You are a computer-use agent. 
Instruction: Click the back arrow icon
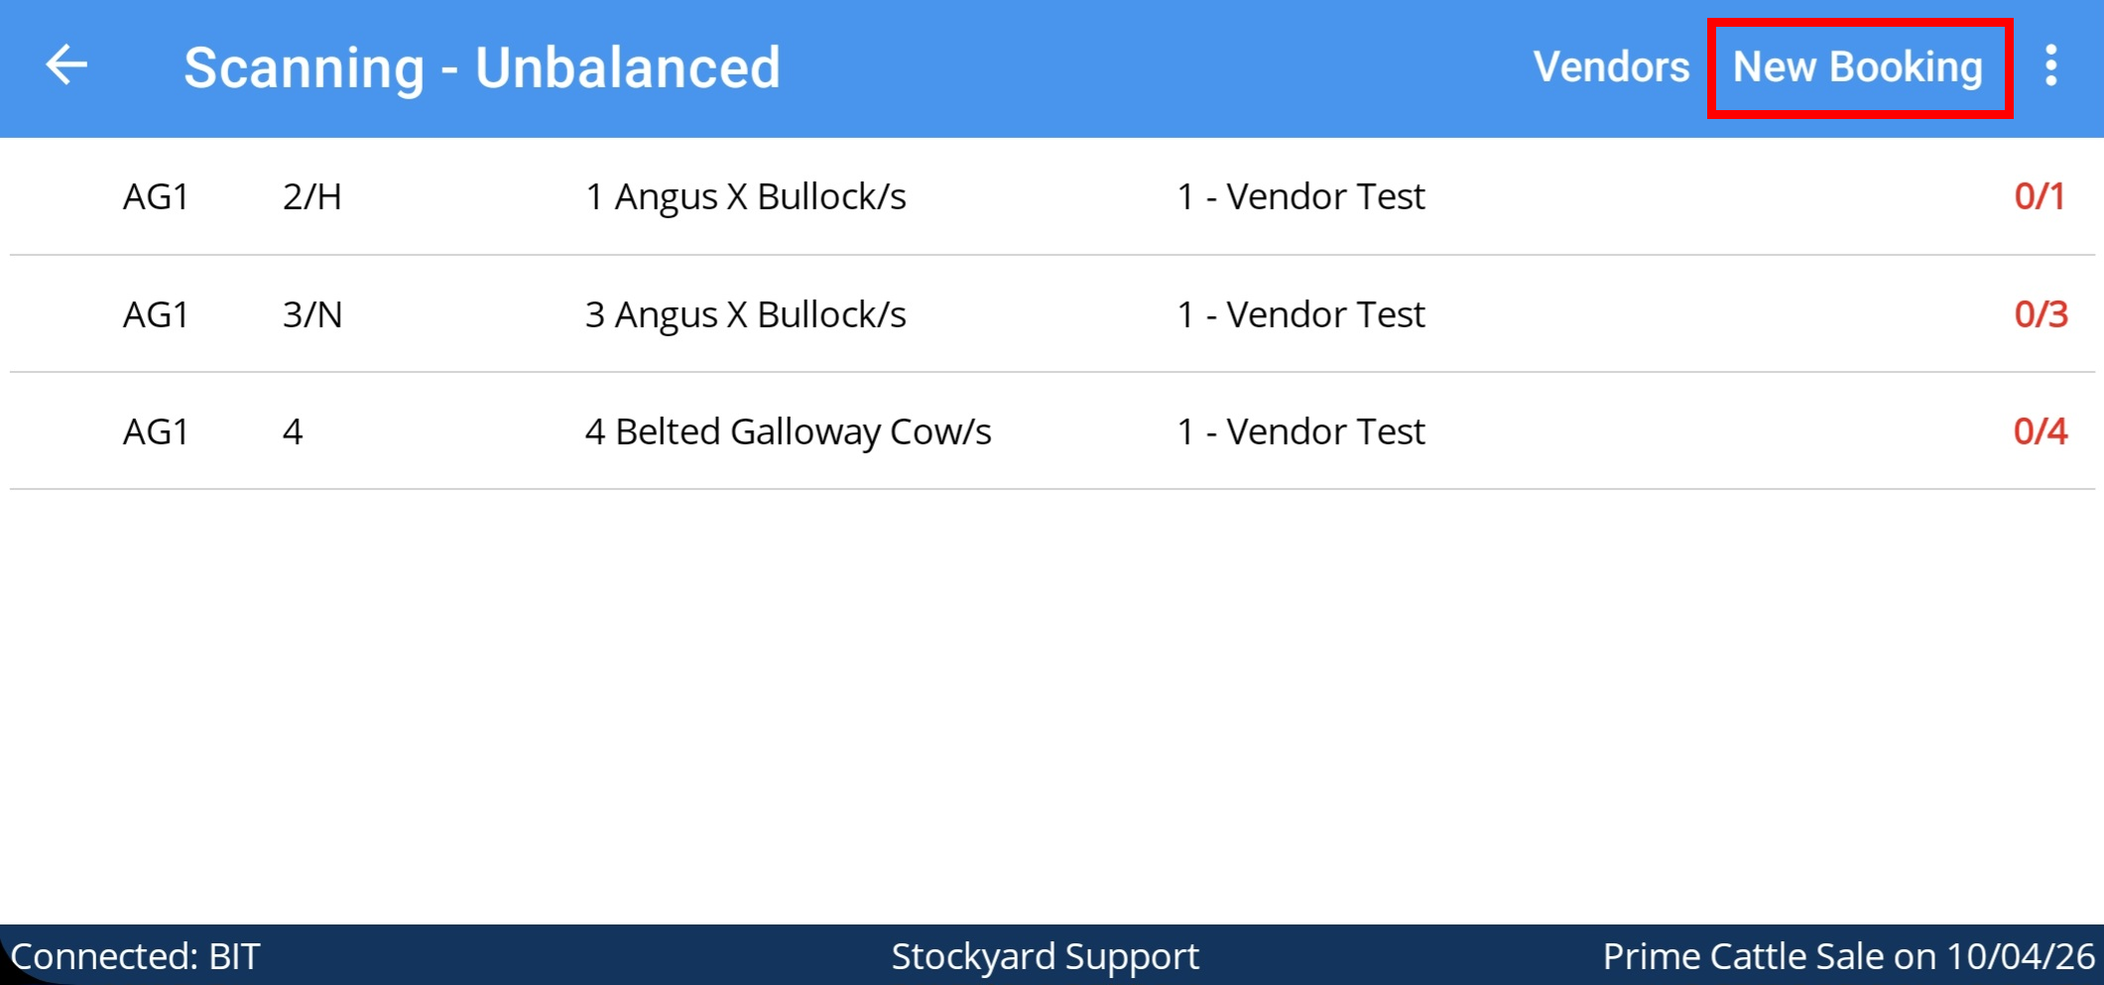66,66
